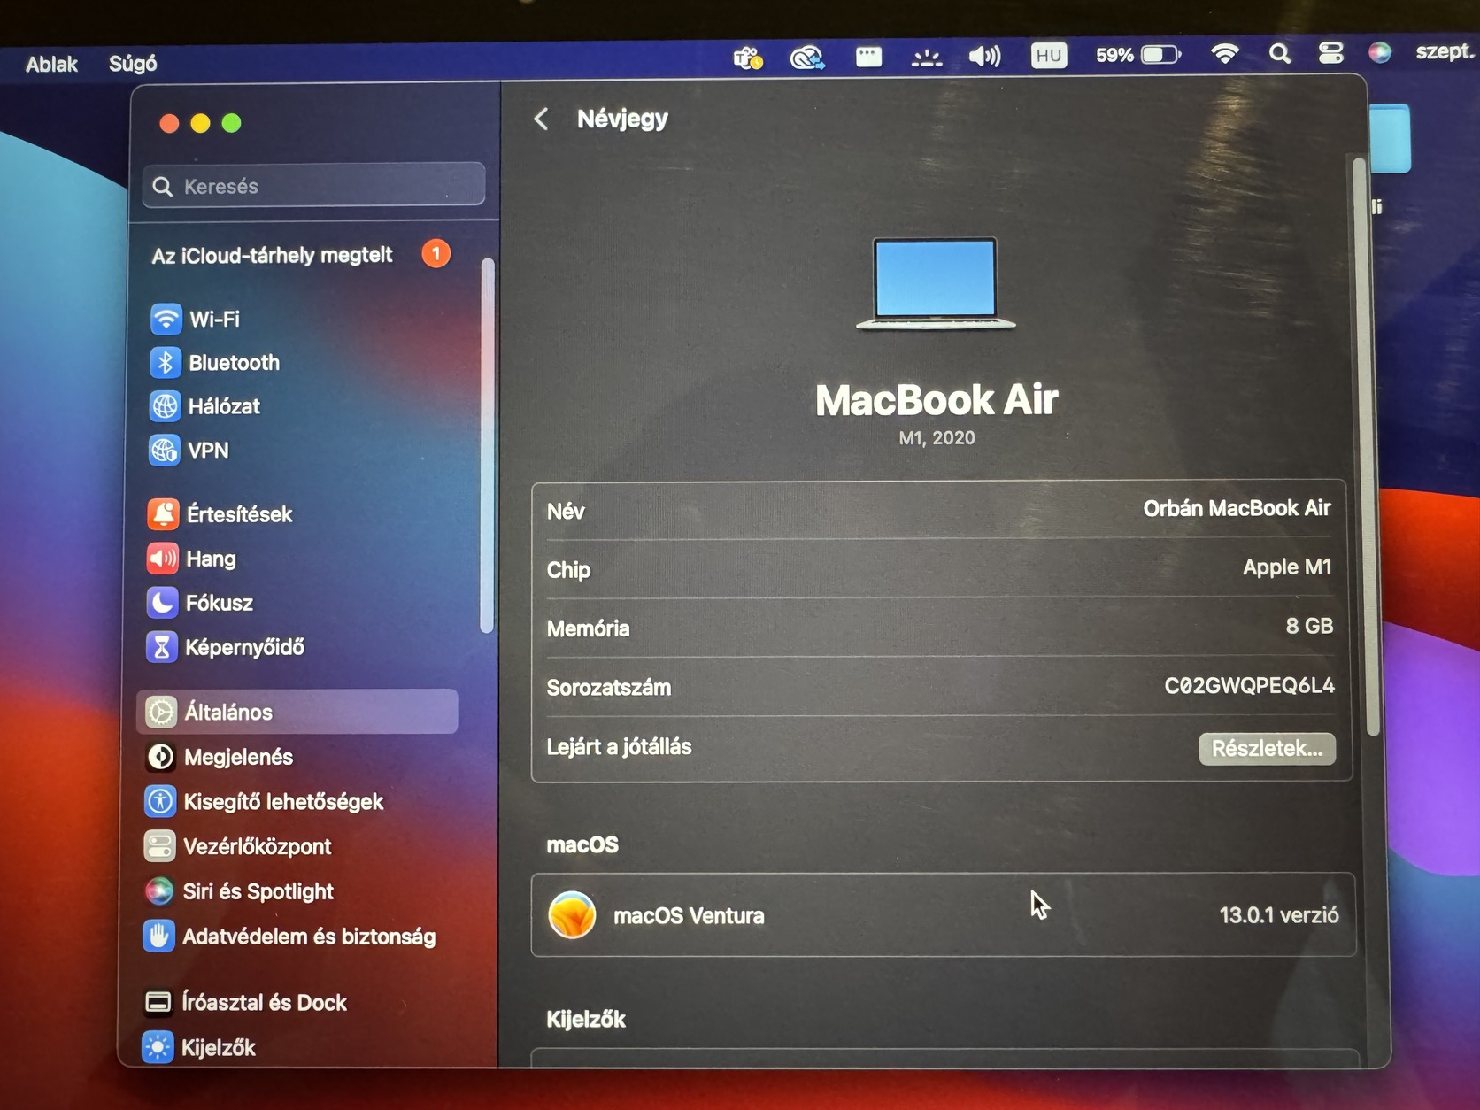
Task: Open VPN settings in sidebar
Action: (x=189, y=451)
